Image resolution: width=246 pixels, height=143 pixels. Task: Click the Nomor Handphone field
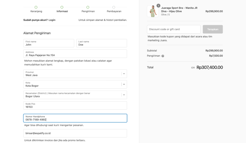(75, 118)
